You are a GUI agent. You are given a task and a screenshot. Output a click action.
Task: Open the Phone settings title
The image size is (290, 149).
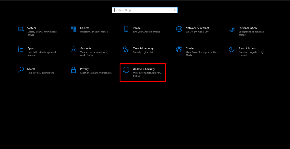coord(137,28)
